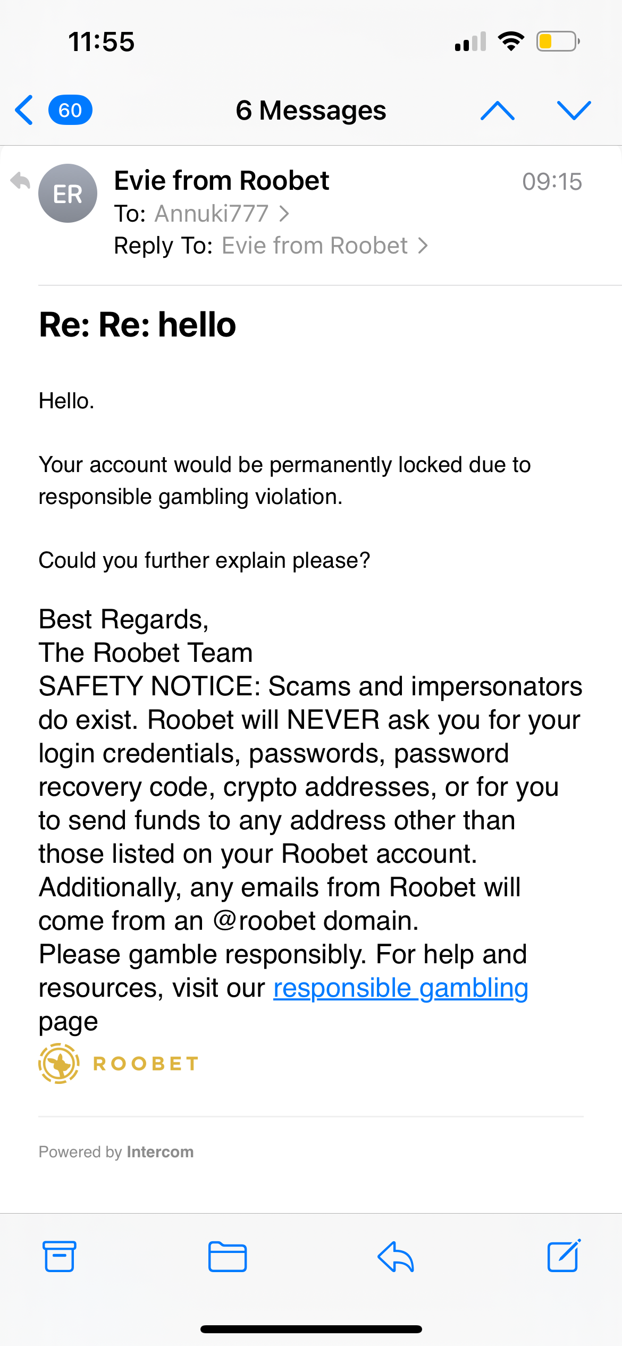Tap the ER sender avatar
622x1346 pixels.
tap(68, 194)
